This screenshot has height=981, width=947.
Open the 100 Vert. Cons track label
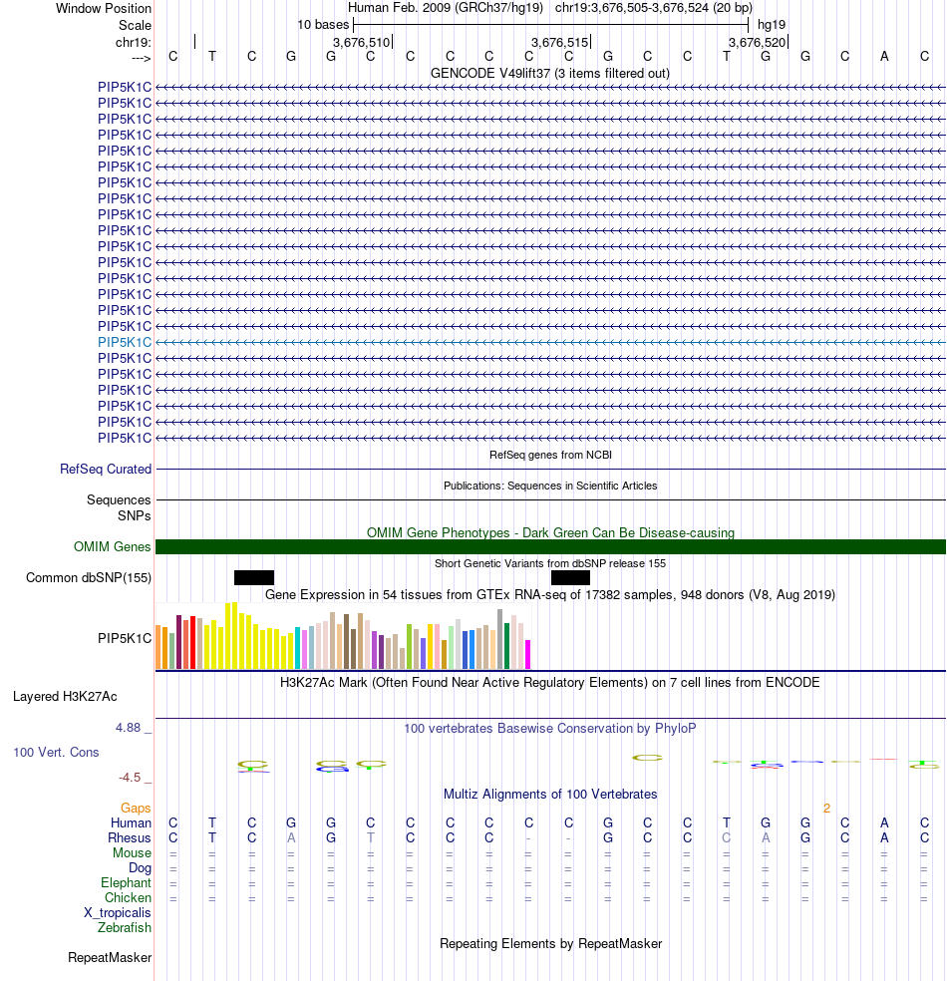coord(56,752)
